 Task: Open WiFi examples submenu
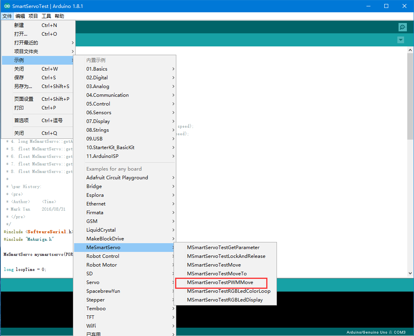(125, 326)
